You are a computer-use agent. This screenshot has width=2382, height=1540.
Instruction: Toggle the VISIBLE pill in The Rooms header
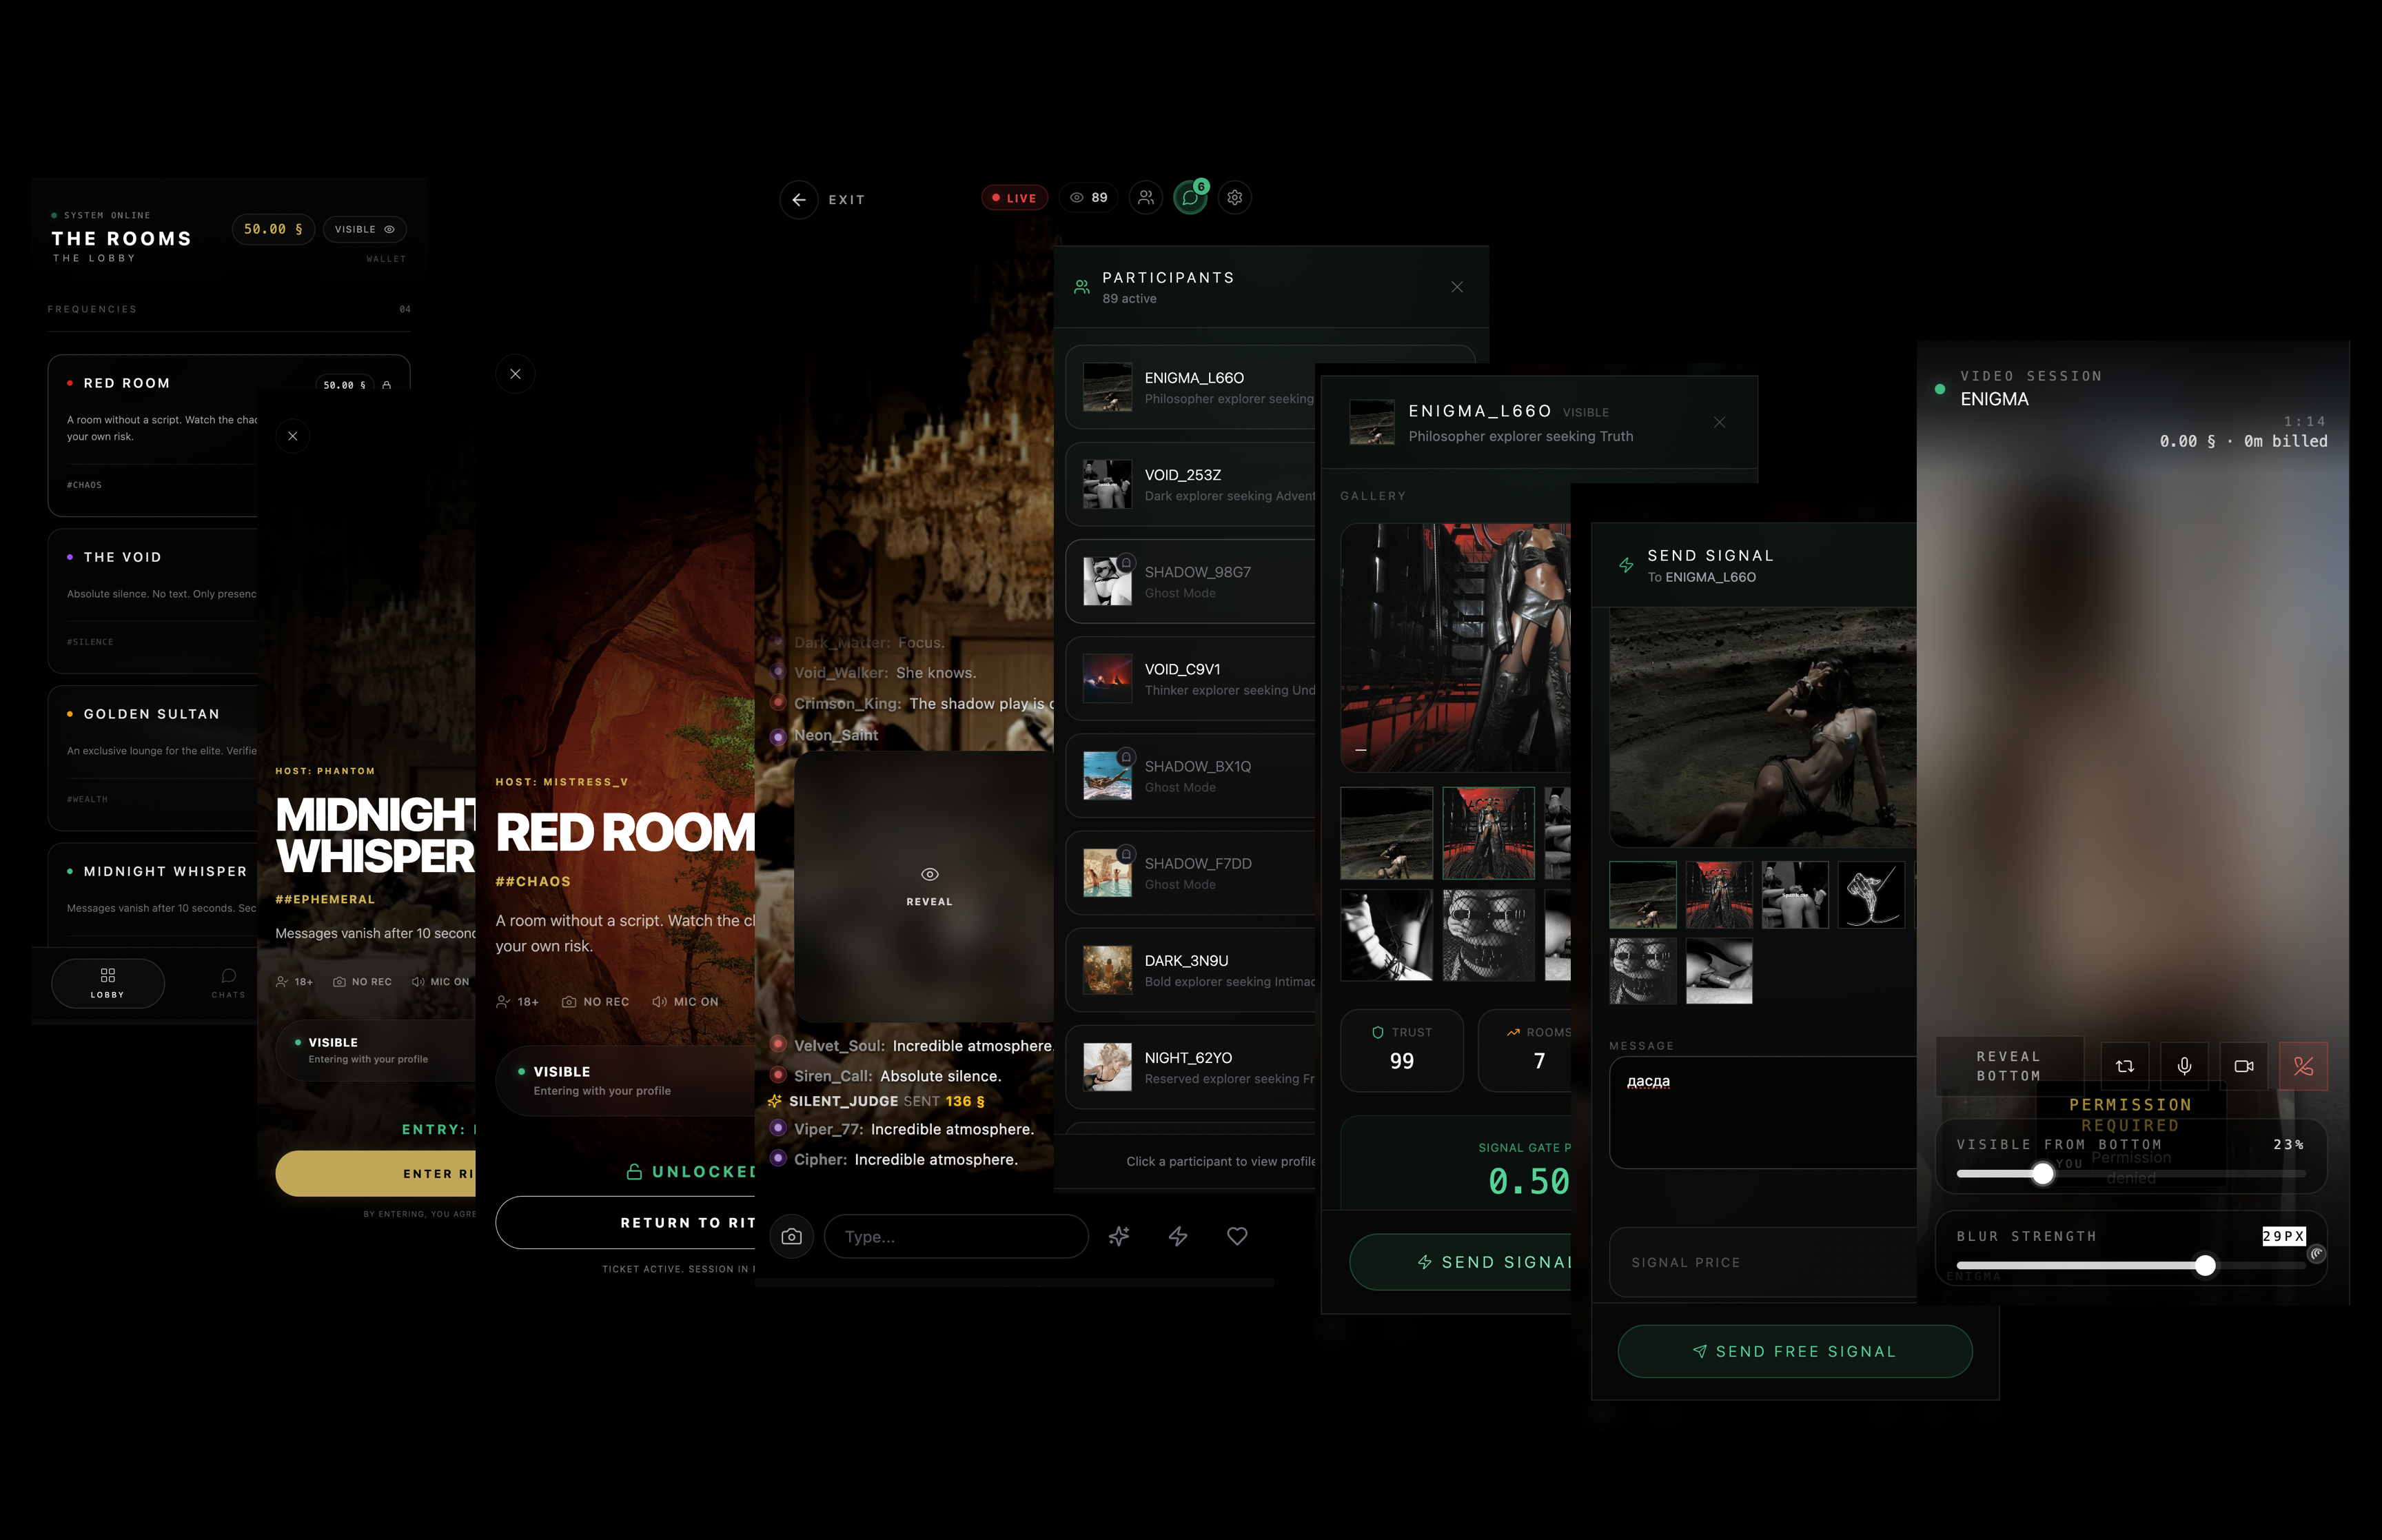click(365, 229)
